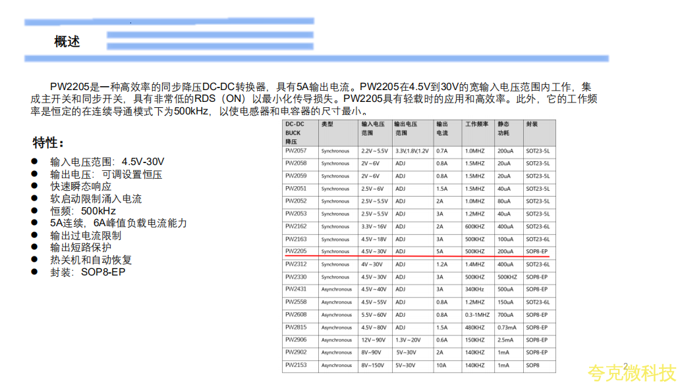Select the PW2205 cell in the table
Viewport: 680px width, 382px height.
(x=296, y=251)
